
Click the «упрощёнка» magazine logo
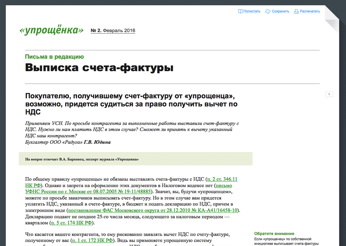click(51, 31)
